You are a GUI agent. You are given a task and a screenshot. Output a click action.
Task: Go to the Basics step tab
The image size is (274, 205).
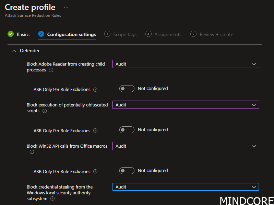pos(19,34)
